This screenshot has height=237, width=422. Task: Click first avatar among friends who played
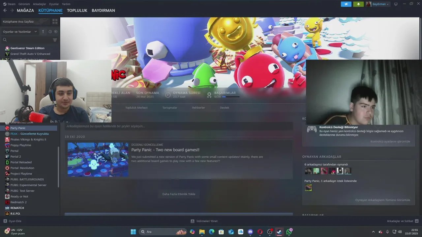[308, 171]
